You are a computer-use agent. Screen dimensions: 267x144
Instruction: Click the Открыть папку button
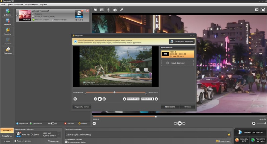pyautogui.click(x=223, y=141)
